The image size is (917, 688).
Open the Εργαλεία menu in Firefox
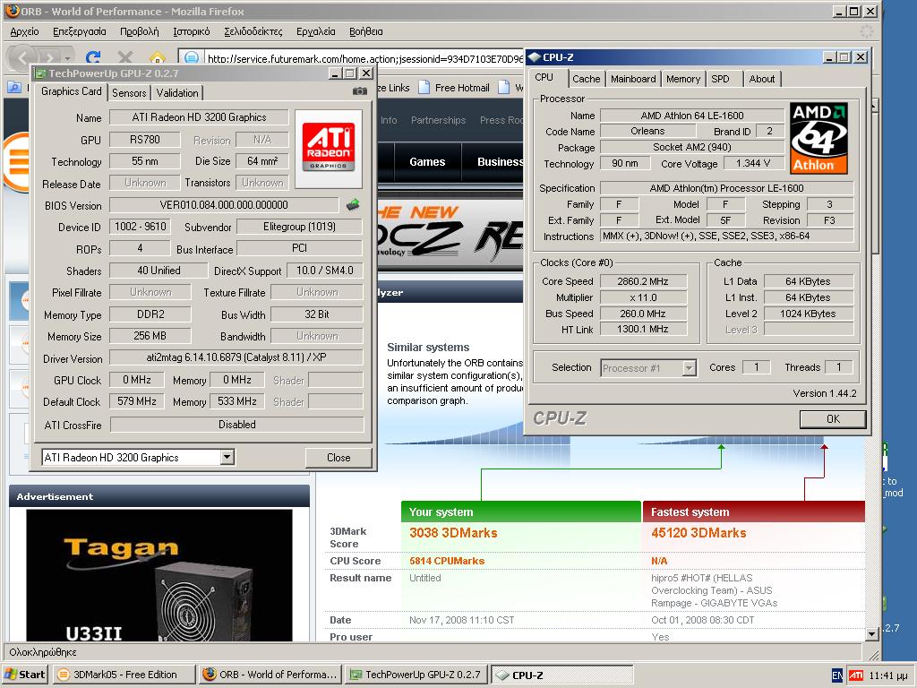(316, 31)
